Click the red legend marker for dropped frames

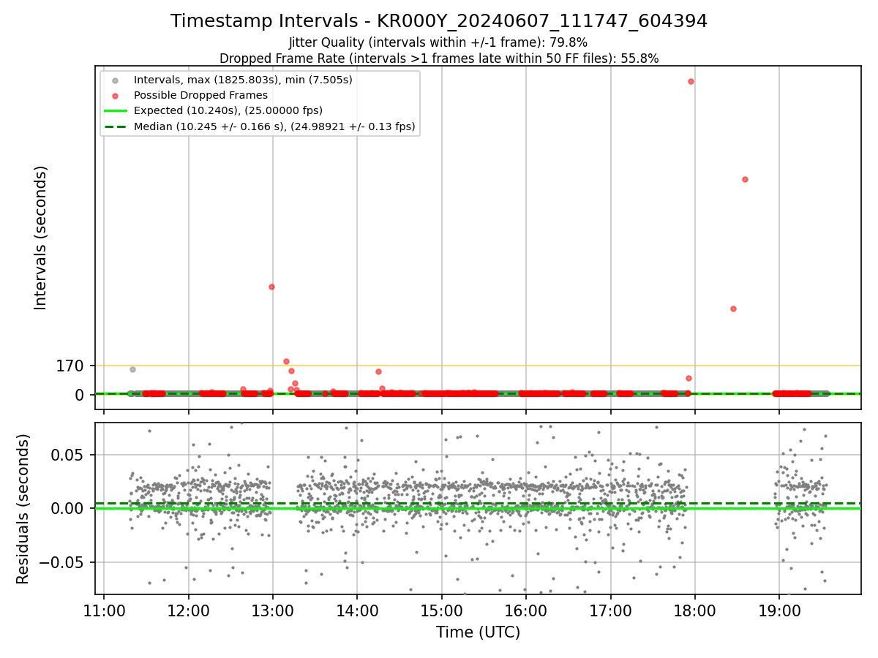115,96
